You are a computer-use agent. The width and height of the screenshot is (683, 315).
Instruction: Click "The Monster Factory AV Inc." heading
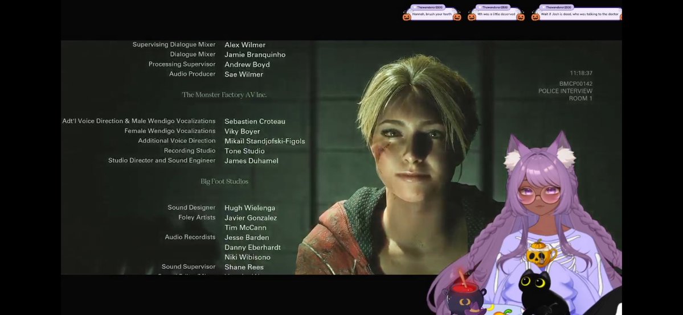pyautogui.click(x=224, y=95)
